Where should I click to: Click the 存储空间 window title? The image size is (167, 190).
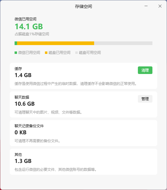coord(83,6)
